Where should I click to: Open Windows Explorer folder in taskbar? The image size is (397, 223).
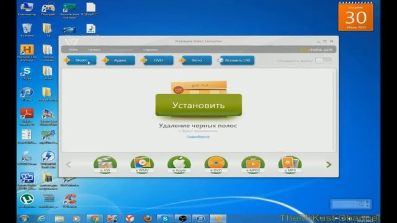60,218
